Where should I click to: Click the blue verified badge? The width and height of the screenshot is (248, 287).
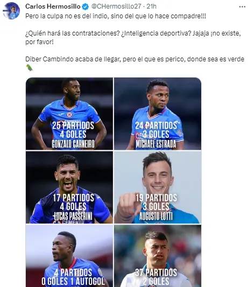click(x=85, y=7)
